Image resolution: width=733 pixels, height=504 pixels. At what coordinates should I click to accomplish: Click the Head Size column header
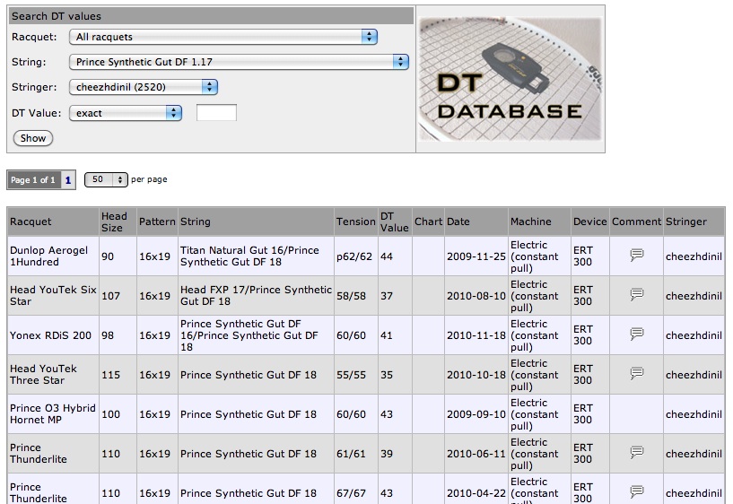(115, 222)
